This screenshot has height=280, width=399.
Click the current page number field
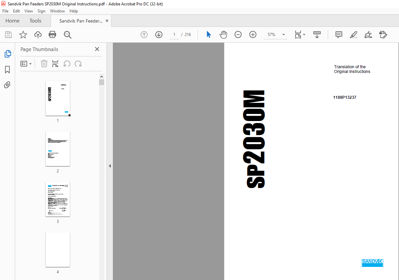pos(174,35)
